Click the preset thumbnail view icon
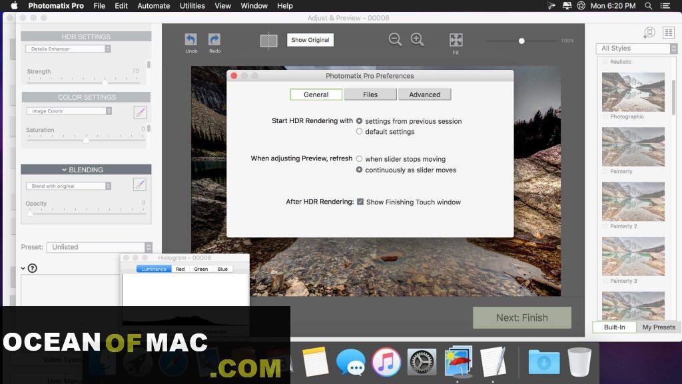The height and width of the screenshot is (384, 682). [x=649, y=33]
